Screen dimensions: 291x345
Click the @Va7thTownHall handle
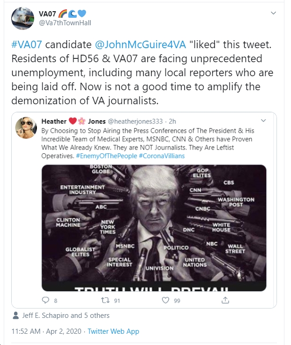point(65,22)
